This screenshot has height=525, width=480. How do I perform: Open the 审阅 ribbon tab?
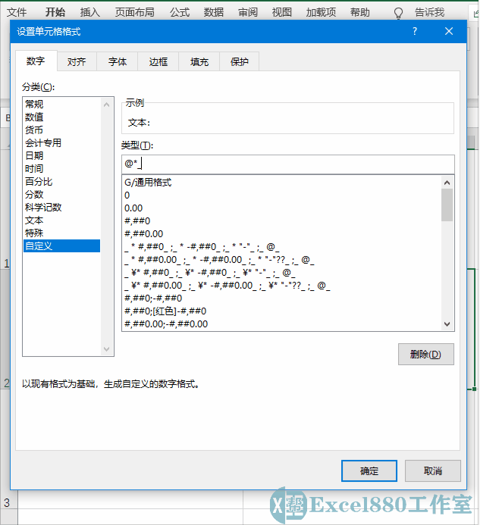248,12
